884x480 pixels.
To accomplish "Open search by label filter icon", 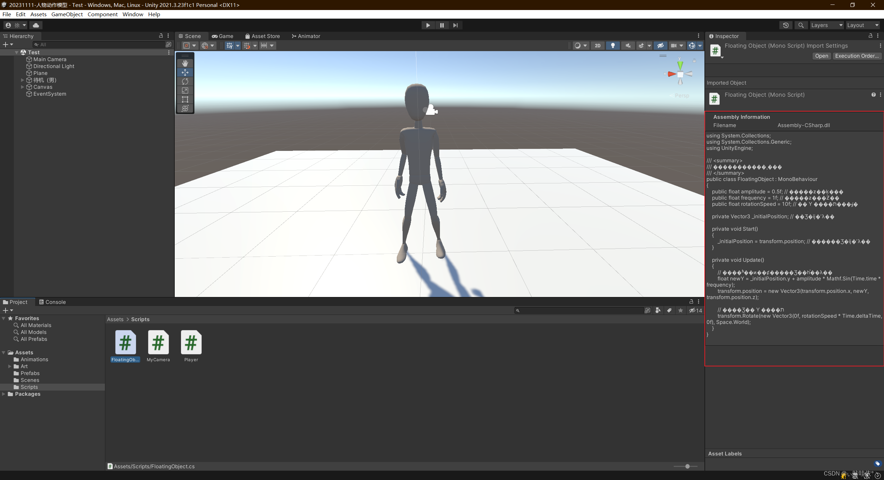I will [669, 310].
